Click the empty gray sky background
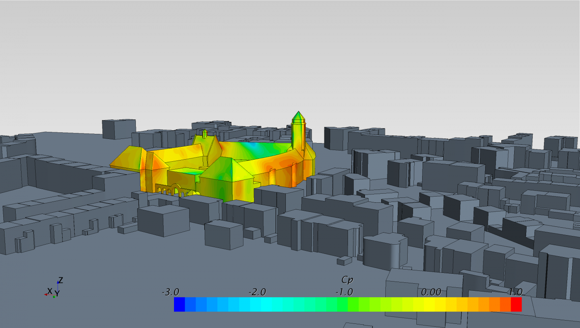The height and width of the screenshot is (328, 580). tap(290, 50)
